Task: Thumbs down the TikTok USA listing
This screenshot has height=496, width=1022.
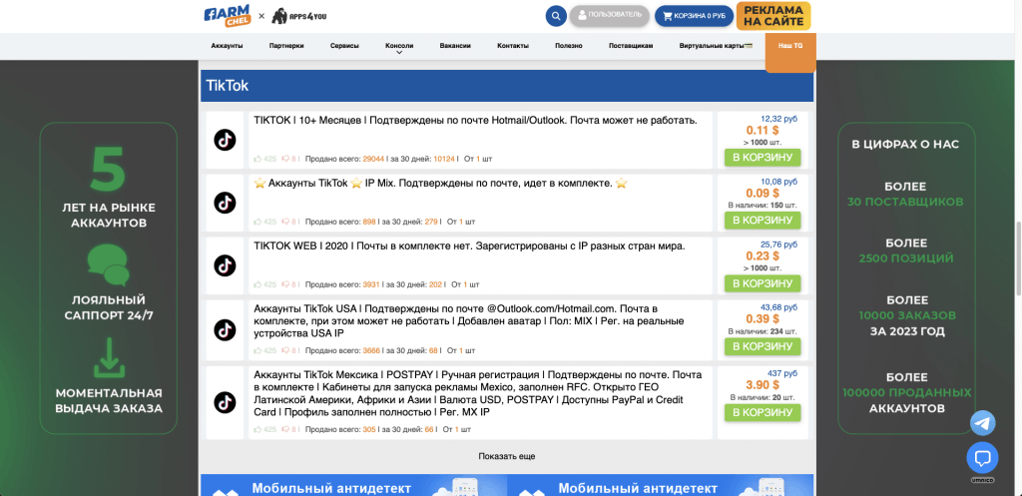Action: pos(285,351)
